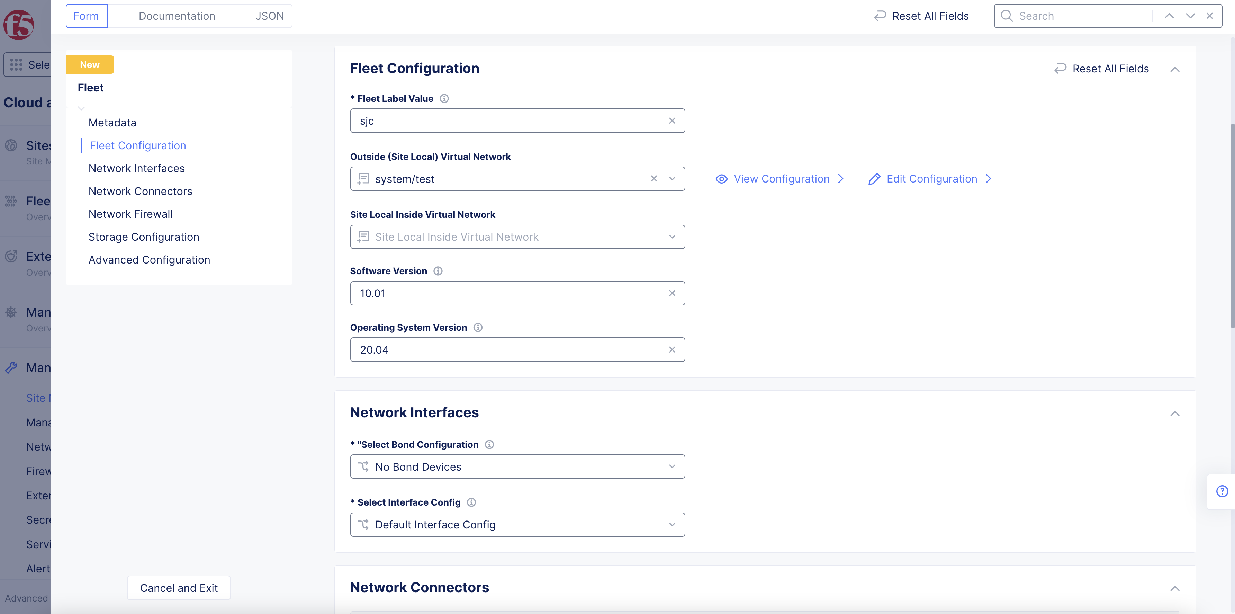Click Reset All Fields in Fleet Configuration
The width and height of the screenshot is (1235, 614).
pyautogui.click(x=1102, y=69)
